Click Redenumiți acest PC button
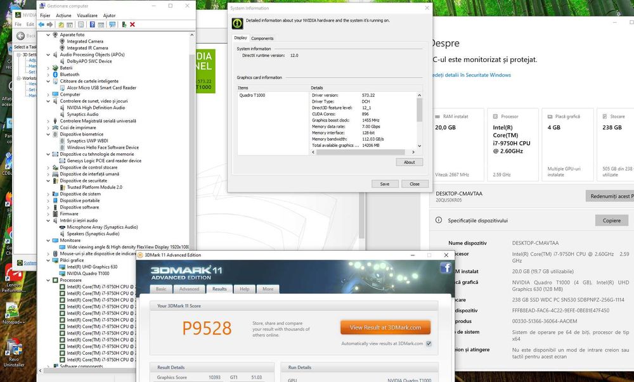Screen dimensions: 634x382 (610, 196)
